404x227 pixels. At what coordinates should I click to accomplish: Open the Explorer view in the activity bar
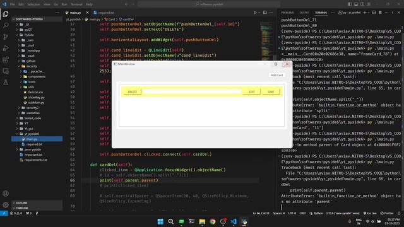(6, 14)
